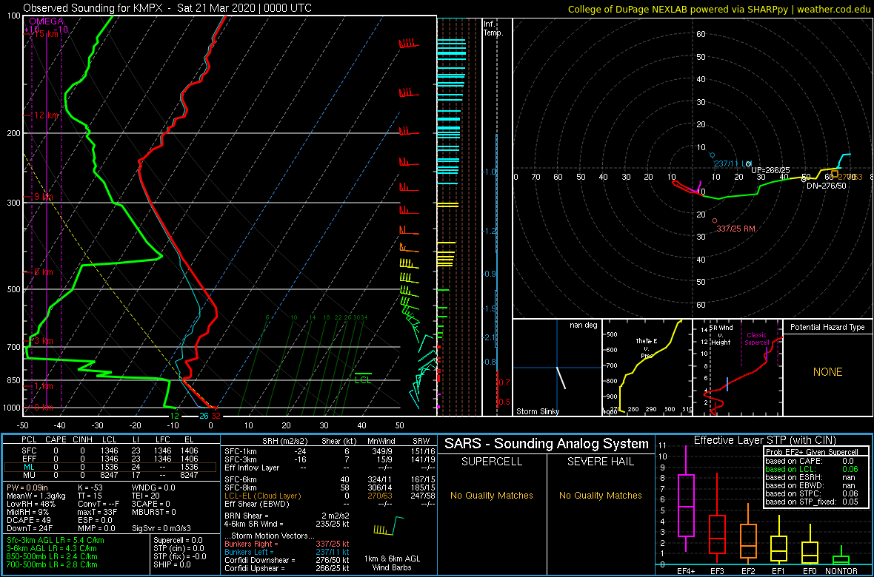Click the Bunkers Left = 237/11 kt line
The width and height of the screenshot is (874, 577).
coord(287,552)
